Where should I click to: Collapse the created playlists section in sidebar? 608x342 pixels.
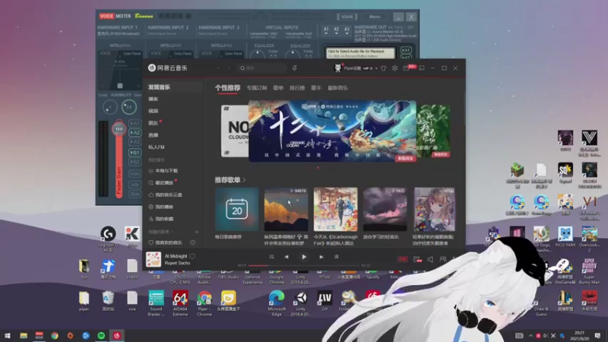tap(172, 232)
